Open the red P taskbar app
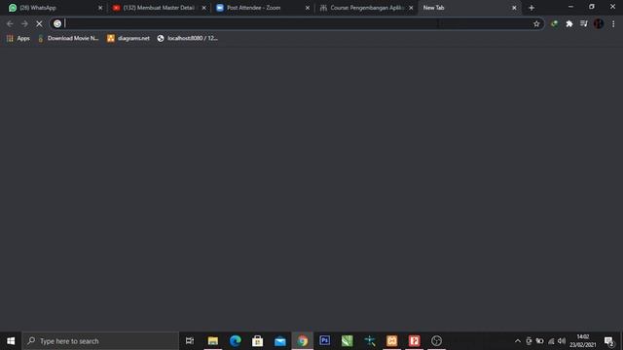This screenshot has width=623, height=350. point(414,341)
